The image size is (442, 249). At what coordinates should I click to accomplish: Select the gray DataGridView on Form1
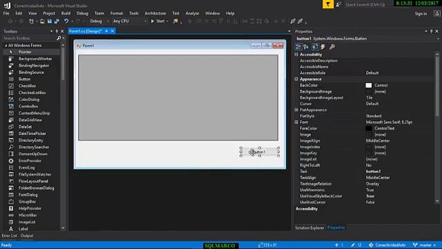point(178,98)
